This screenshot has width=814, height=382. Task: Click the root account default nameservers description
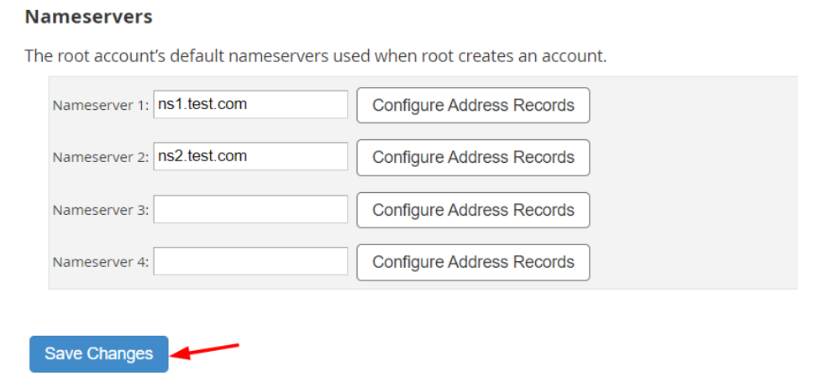point(315,56)
